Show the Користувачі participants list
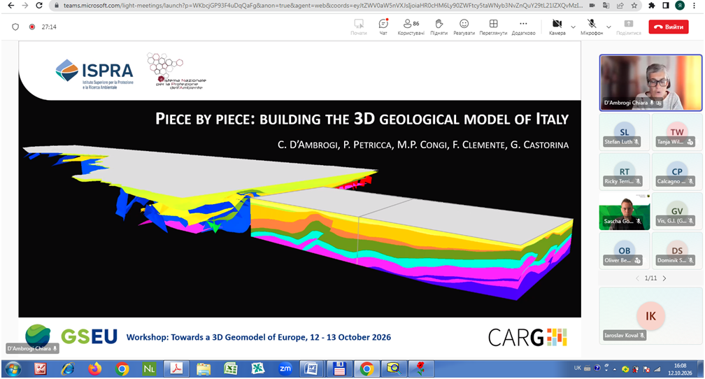The width and height of the screenshot is (705, 379). pyautogui.click(x=411, y=27)
